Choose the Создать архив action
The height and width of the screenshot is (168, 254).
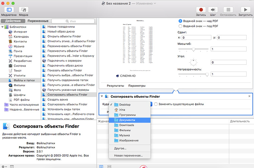[58, 100]
